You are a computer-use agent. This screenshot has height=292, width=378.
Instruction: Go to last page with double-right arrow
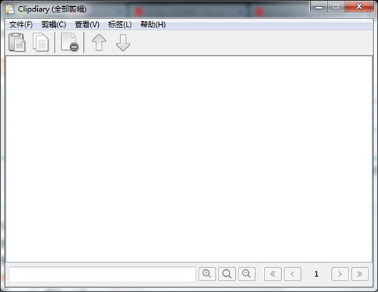pyautogui.click(x=359, y=274)
